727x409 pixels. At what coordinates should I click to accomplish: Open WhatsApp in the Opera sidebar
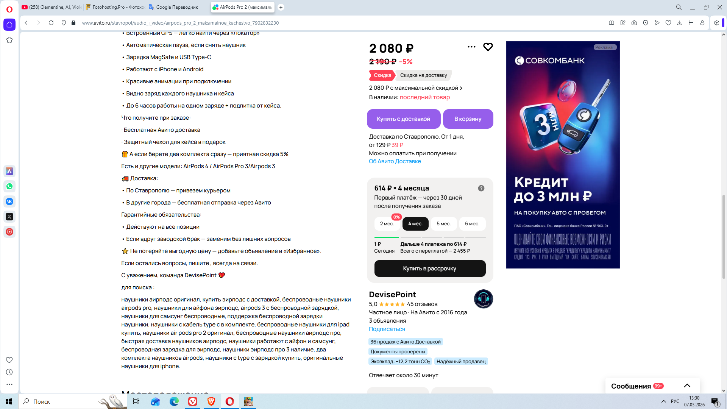[9, 186]
